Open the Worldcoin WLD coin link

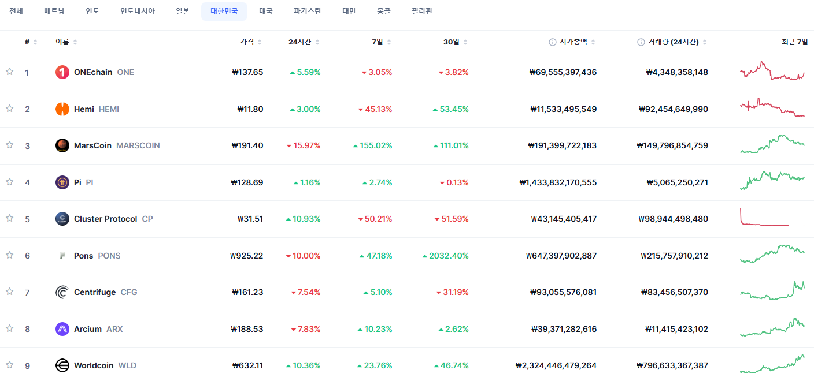point(96,365)
